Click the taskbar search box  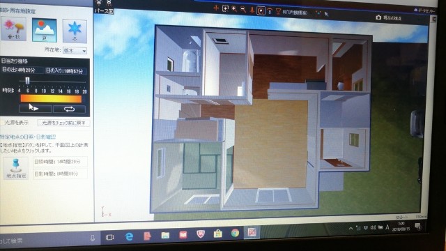pyautogui.click(x=48, y=239)
